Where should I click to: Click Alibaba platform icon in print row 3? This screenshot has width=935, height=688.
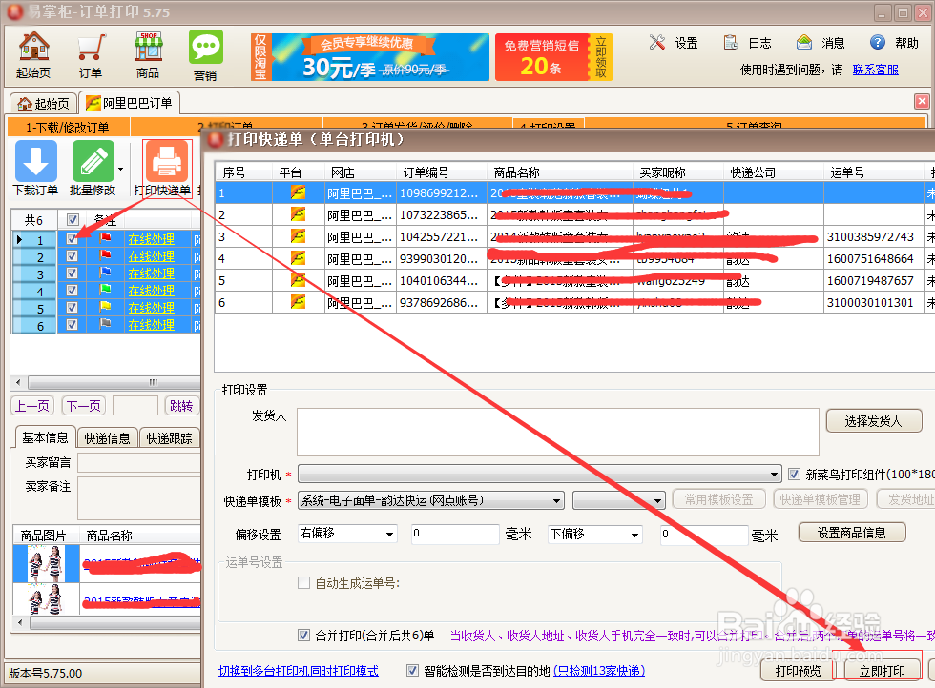coord(298,236)
